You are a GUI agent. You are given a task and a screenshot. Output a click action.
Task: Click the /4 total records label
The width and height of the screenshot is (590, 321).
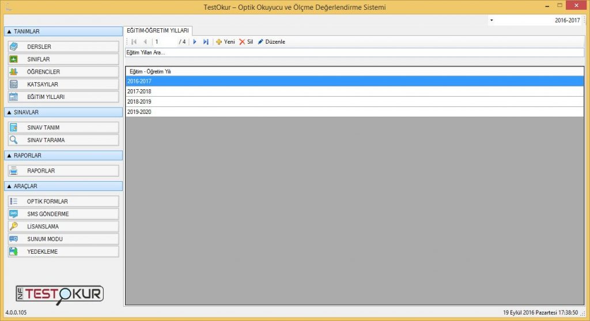click(x=183, y=42)
